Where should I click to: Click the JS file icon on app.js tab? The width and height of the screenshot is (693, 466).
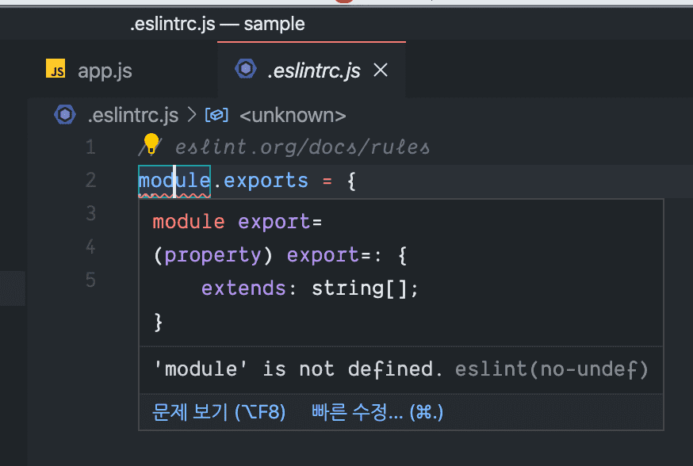[x=56, y=71]
